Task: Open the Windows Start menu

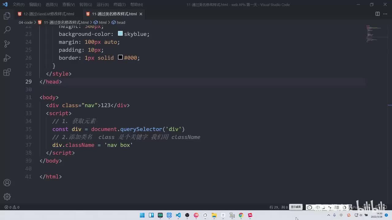Action: click(x=142, y=215)
